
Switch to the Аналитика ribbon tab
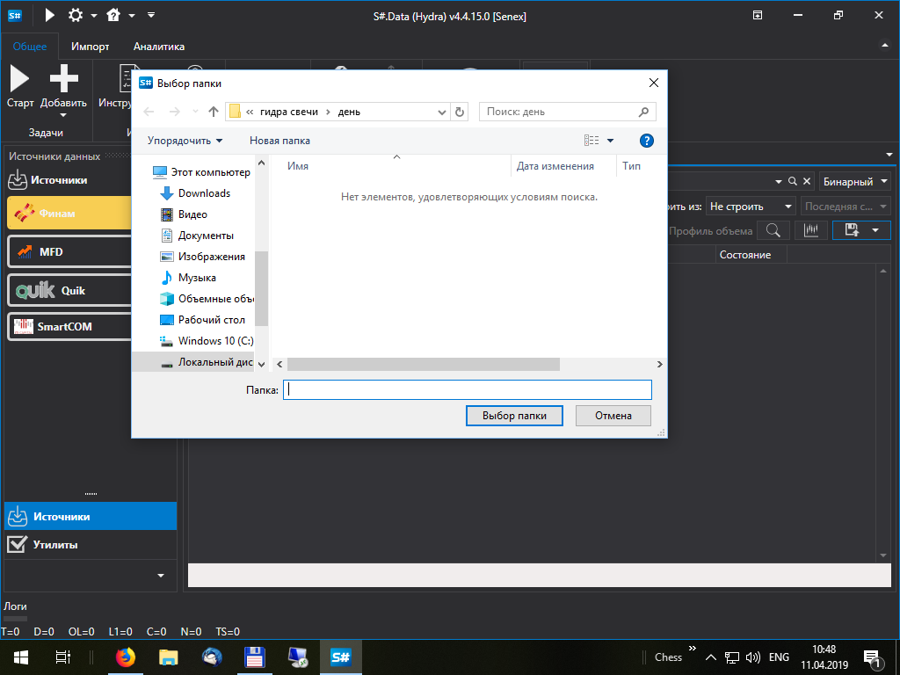coord(159,47)
